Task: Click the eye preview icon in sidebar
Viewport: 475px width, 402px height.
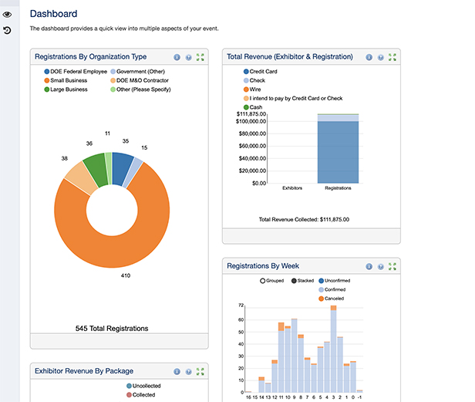Action: tap(7, 15)
